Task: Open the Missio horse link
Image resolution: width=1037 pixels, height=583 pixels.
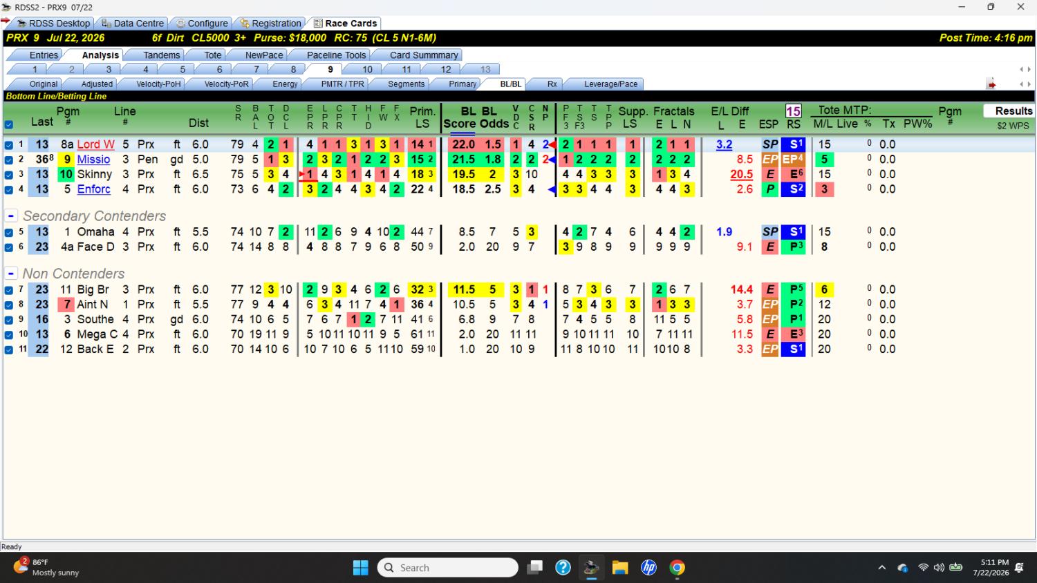Action: [93, 160]
